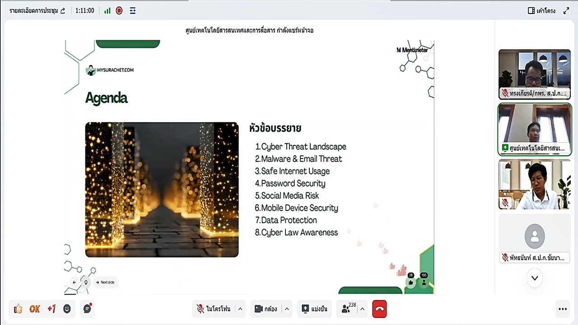Image resolution: width=578 pixels, height=325 pixels.
Task: Unmute the microphone with ไมโครโฟน button
Action: tap(216, 309)
